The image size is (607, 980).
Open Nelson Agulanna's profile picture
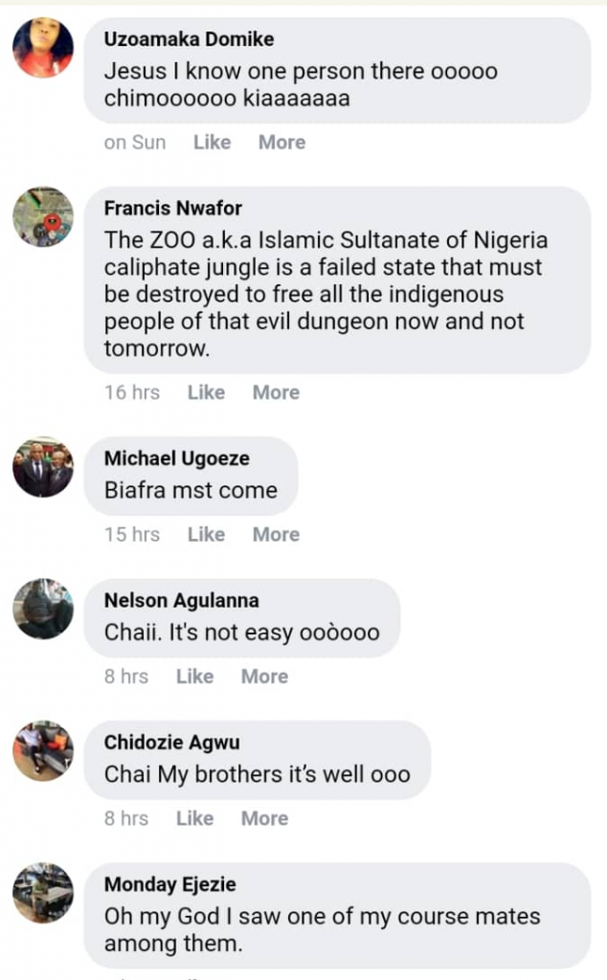point(43,609)
